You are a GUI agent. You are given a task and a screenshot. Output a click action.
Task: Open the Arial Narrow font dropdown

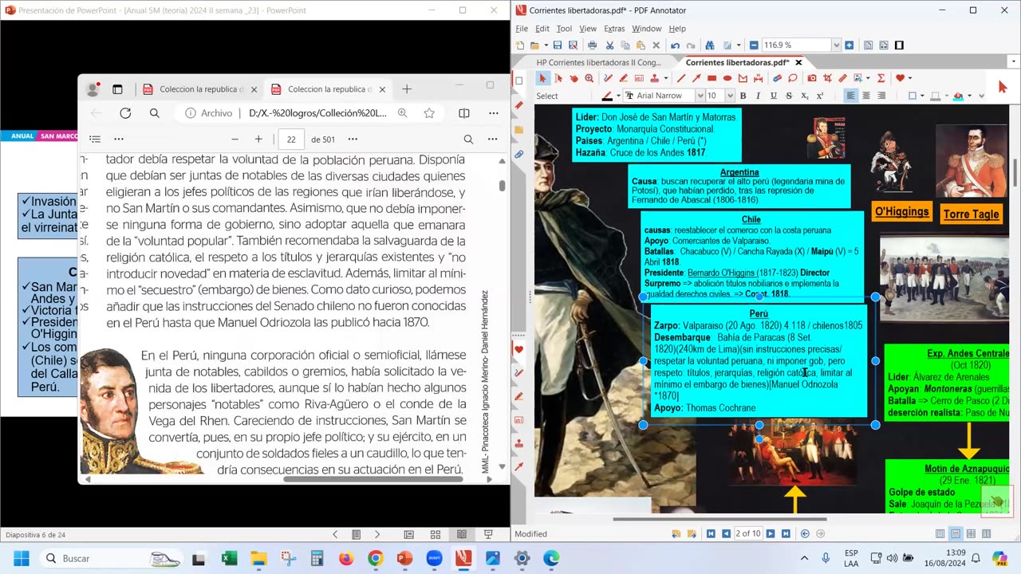700,96
